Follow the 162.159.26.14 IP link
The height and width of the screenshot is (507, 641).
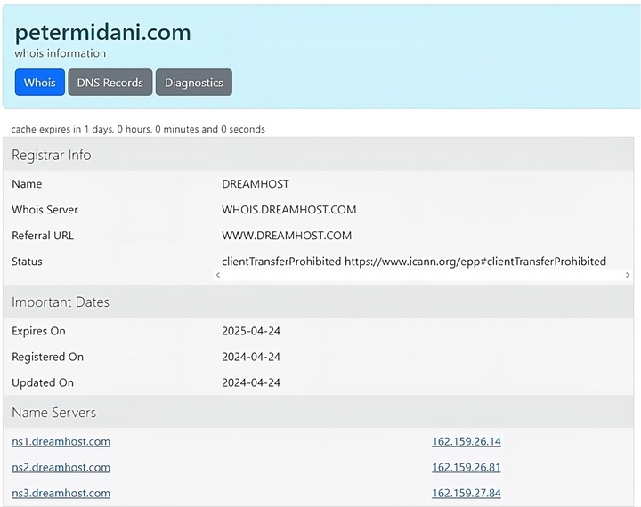click(467, 442)
